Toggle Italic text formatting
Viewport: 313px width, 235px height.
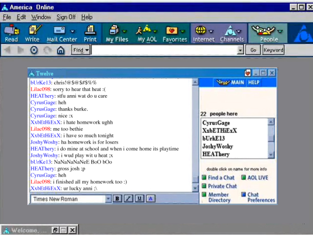(128, 199)
